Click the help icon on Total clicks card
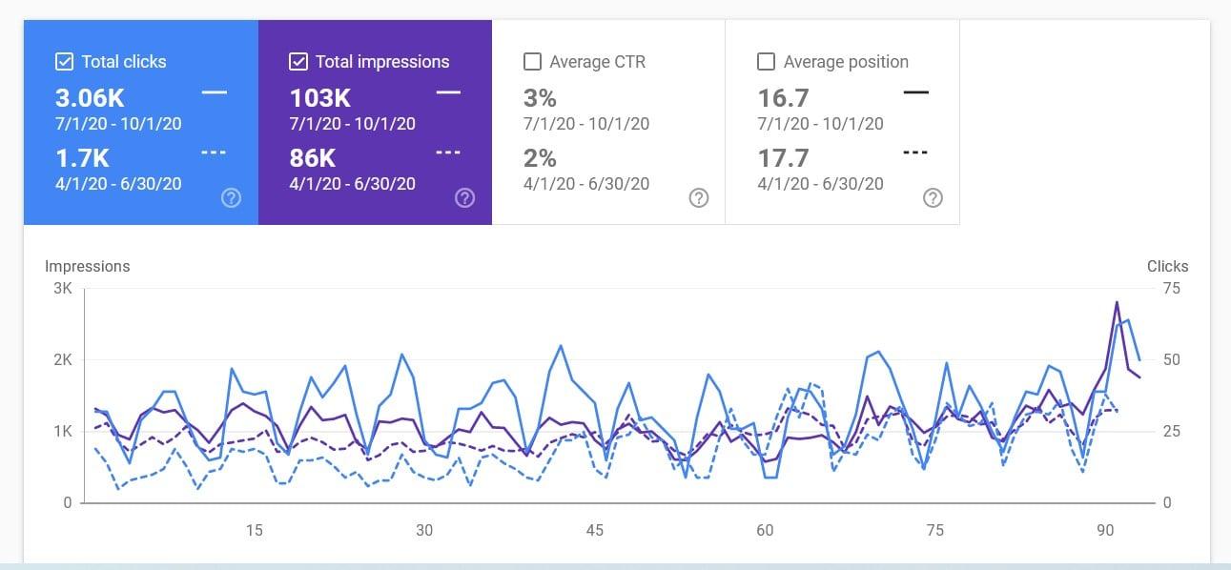This screenshot has width=1231, height=570. click(231, 197)
